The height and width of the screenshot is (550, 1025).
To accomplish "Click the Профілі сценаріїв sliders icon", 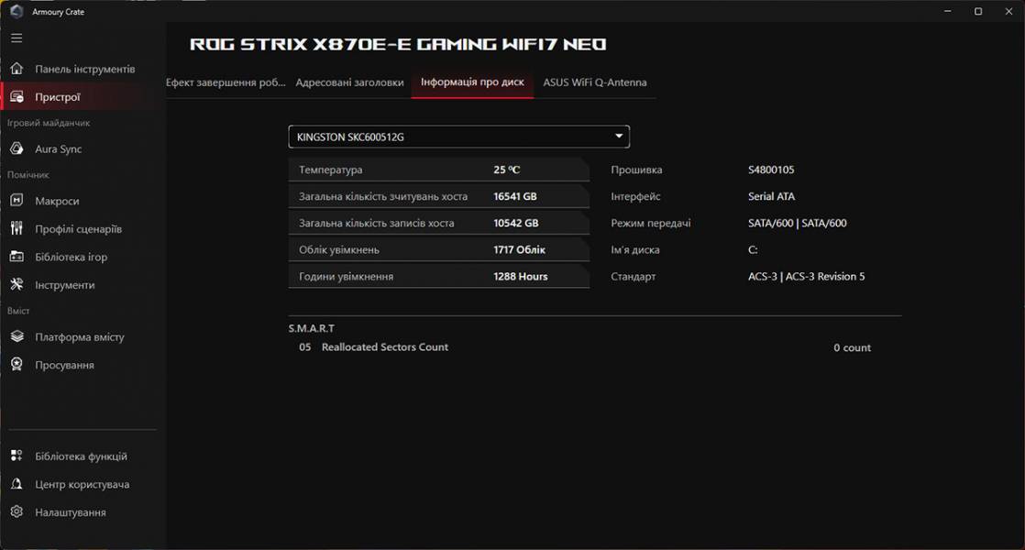I will [17, 228].
